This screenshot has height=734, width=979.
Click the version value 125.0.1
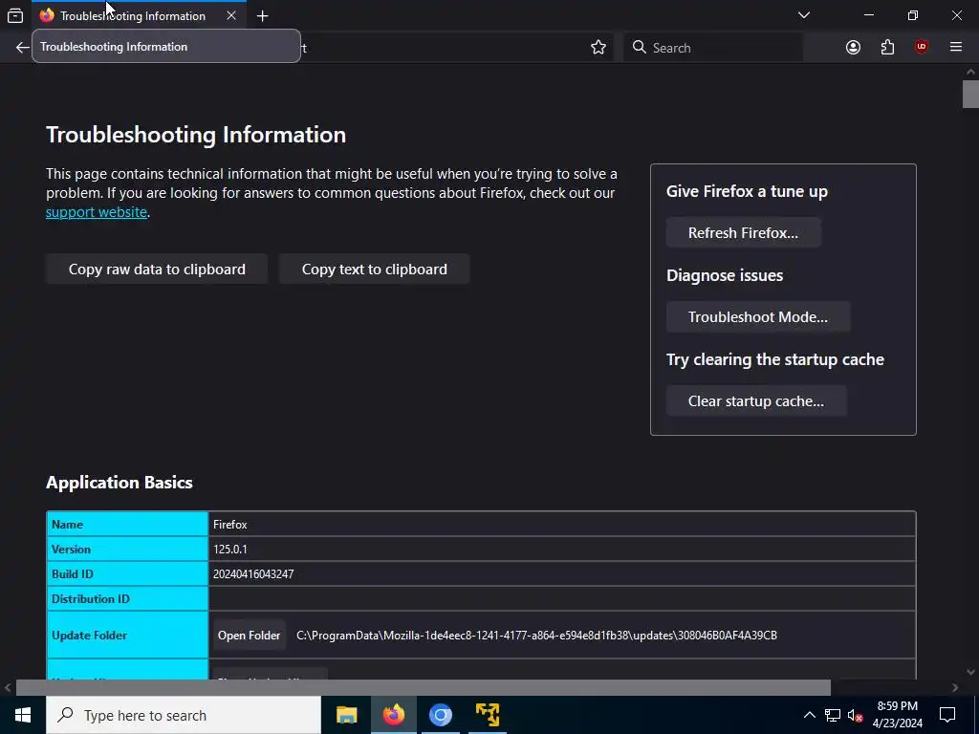(230, 550)
